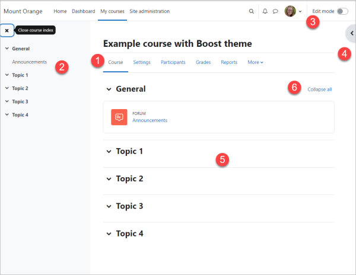The width and height of the screenshot is (356, 275).
Task: Collapse Topic 3 in the course index sidebar
Action: 7,101
